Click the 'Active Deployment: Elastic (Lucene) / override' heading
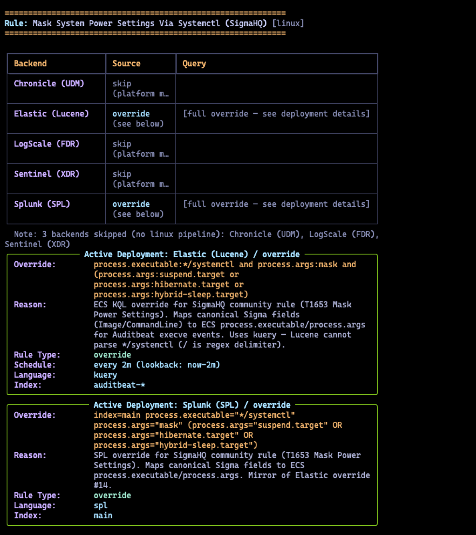476x535 pixels. coord(191,254)
